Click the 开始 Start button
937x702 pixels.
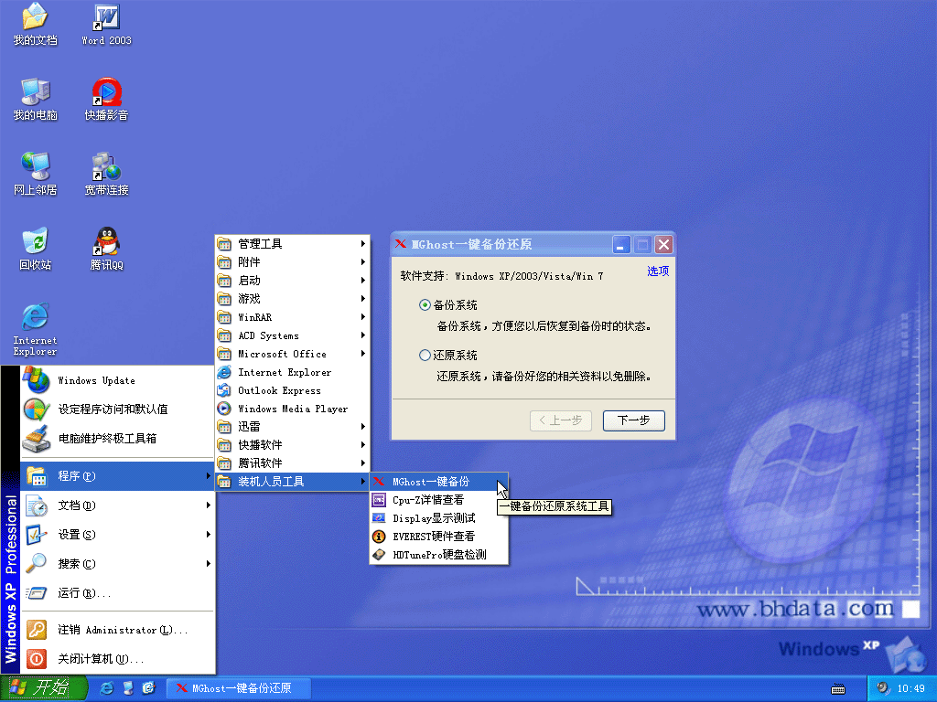(44, 688)
